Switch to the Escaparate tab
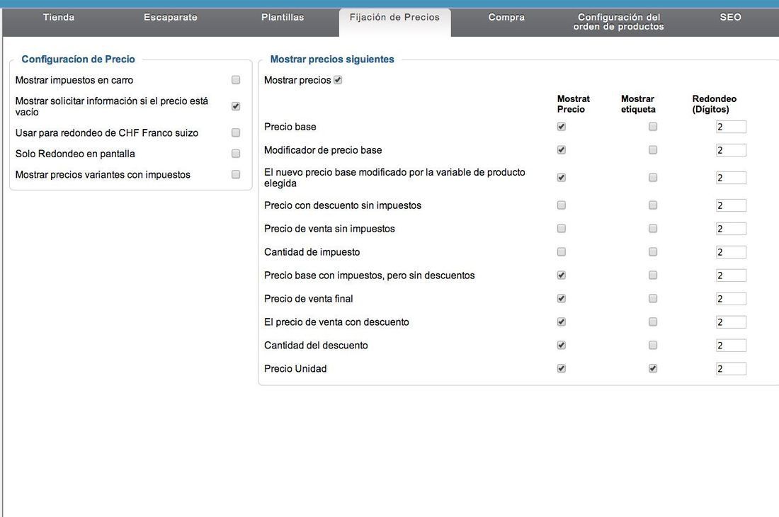 [x=171, y=18]
